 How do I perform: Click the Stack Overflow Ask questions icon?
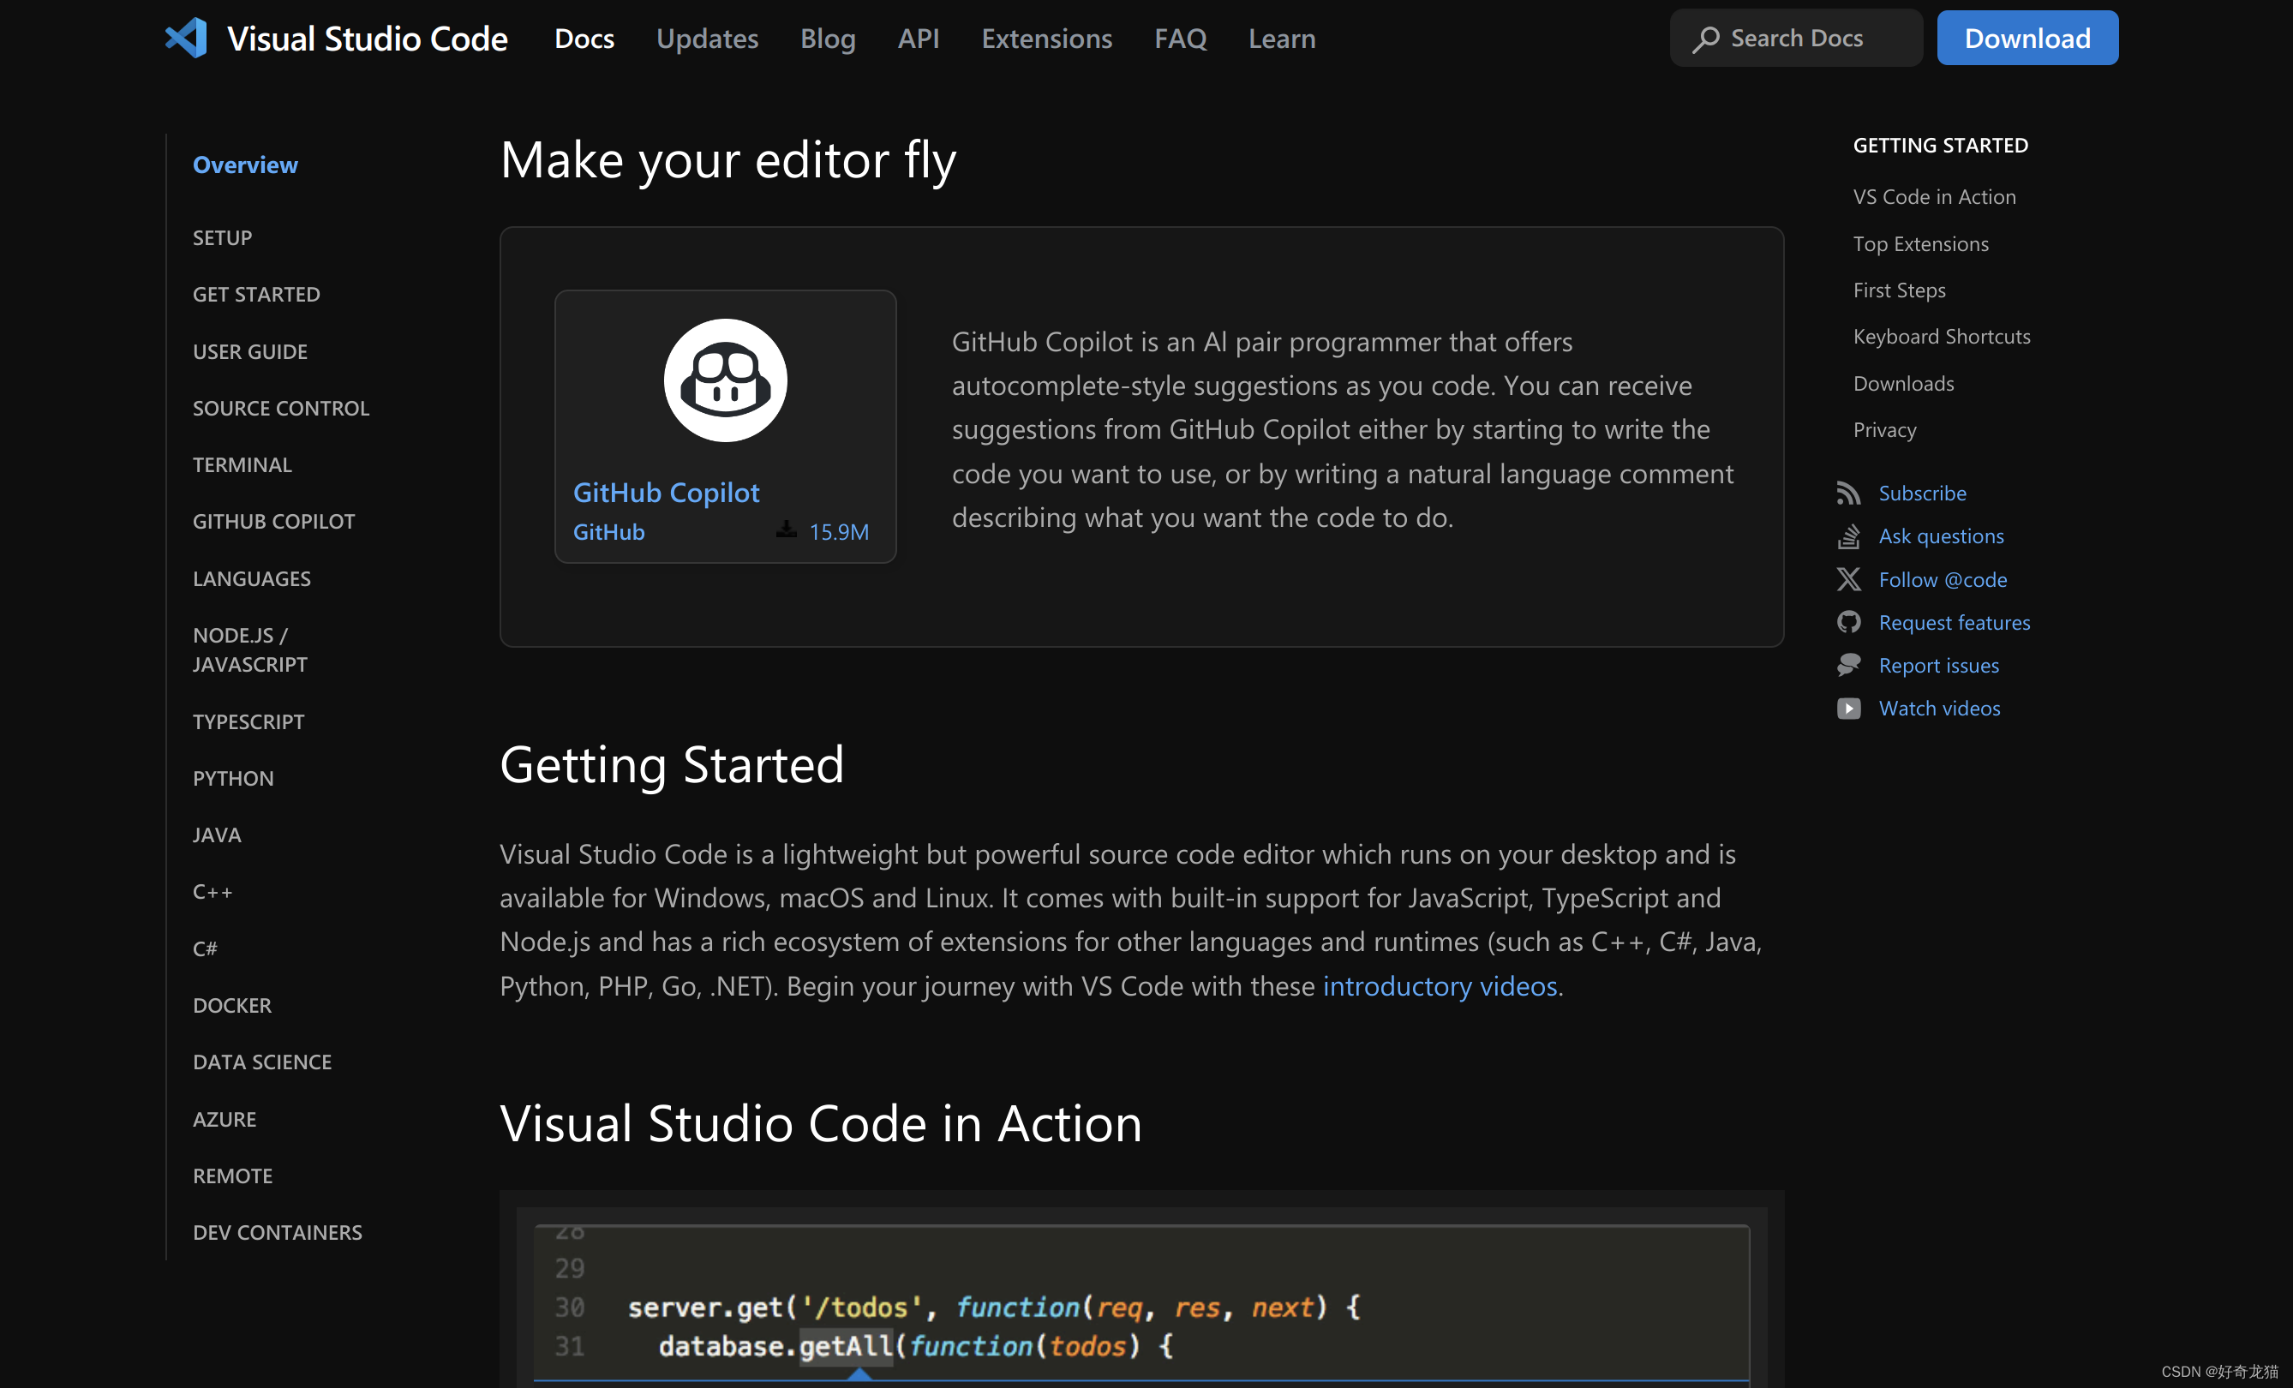click(x=1848, y=535)
